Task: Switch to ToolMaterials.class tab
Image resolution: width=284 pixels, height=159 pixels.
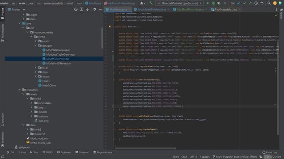Action: tap(225, 9)
